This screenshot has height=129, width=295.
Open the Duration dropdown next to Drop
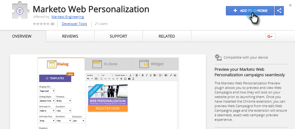coord(63,121)
